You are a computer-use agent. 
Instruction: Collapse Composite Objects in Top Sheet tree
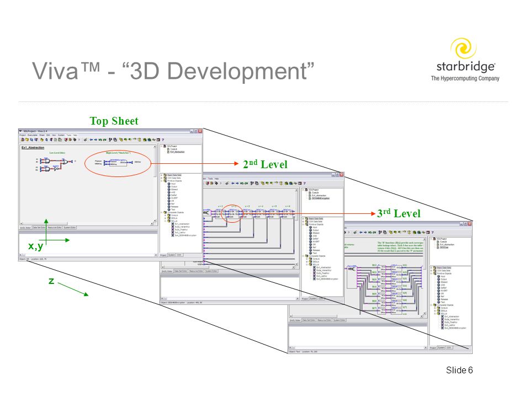[x=162, y=212]
